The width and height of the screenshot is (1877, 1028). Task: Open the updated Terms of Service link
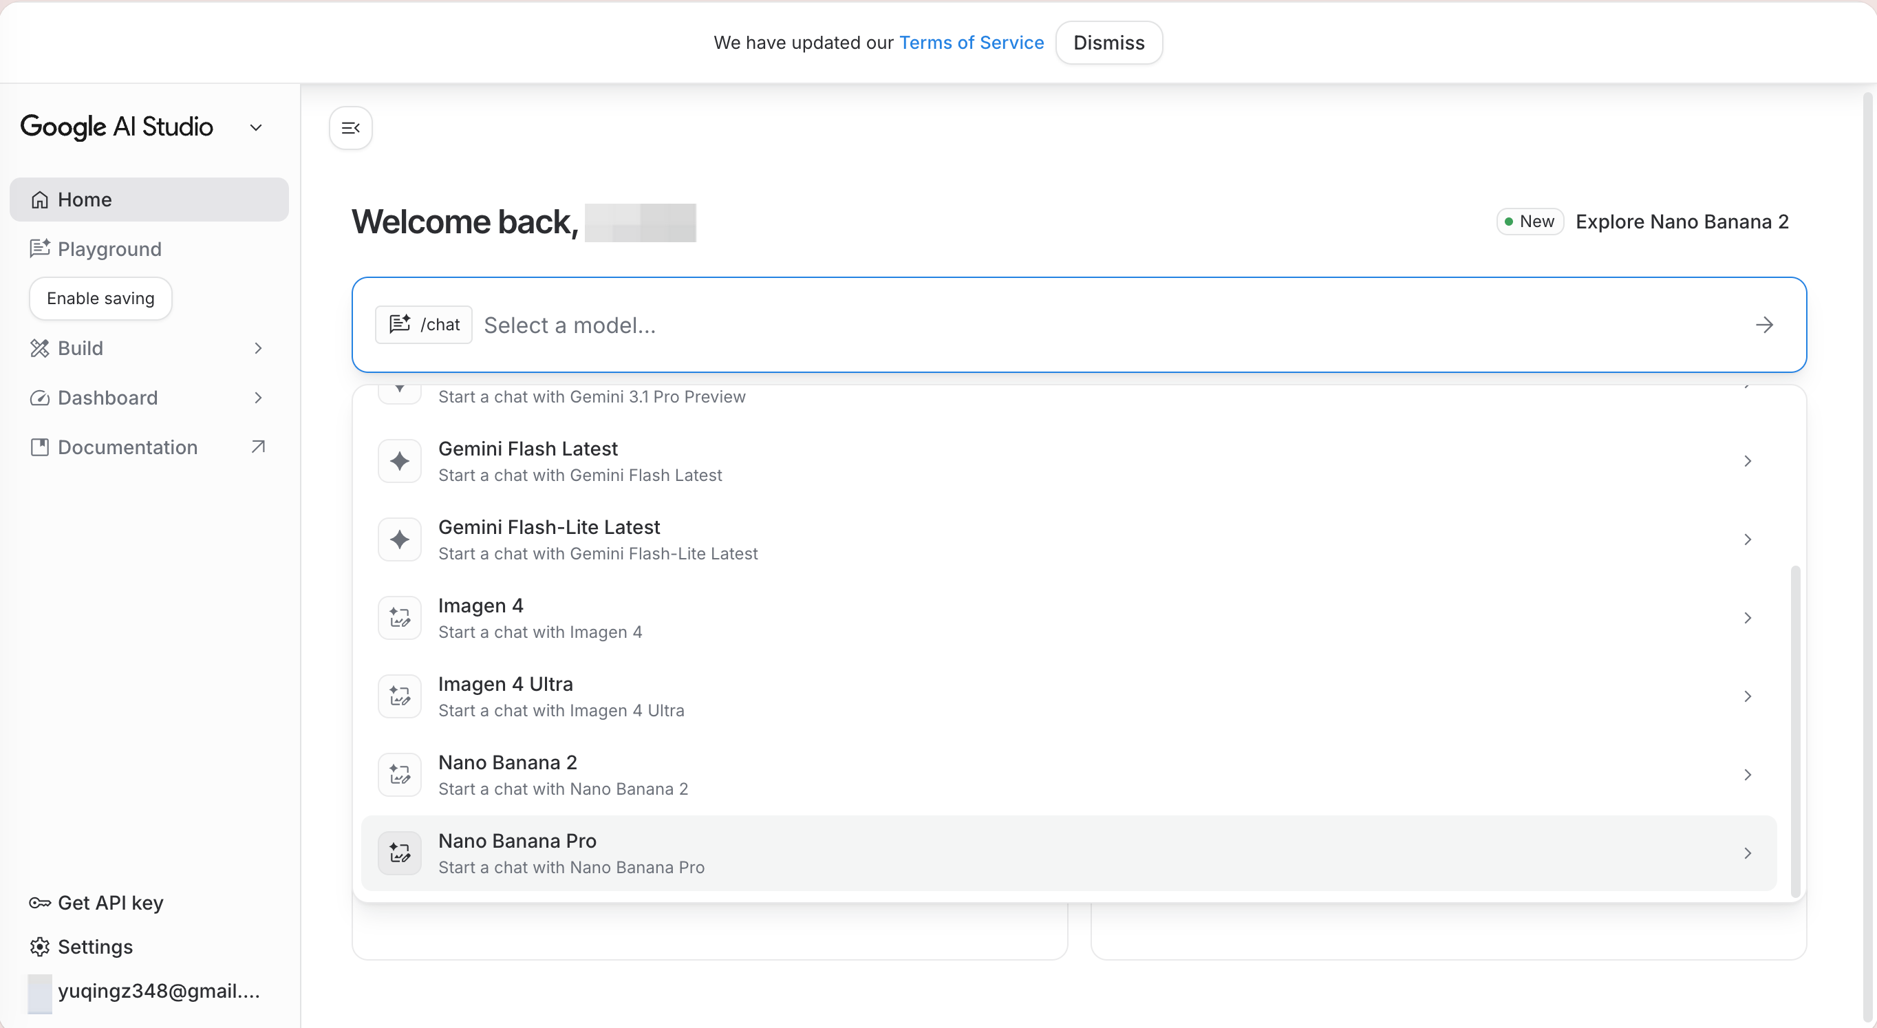point(972,42)
